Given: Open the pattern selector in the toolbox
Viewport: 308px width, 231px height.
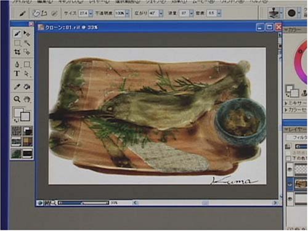Looking at the screenshot, I should (x=17, y=142).
